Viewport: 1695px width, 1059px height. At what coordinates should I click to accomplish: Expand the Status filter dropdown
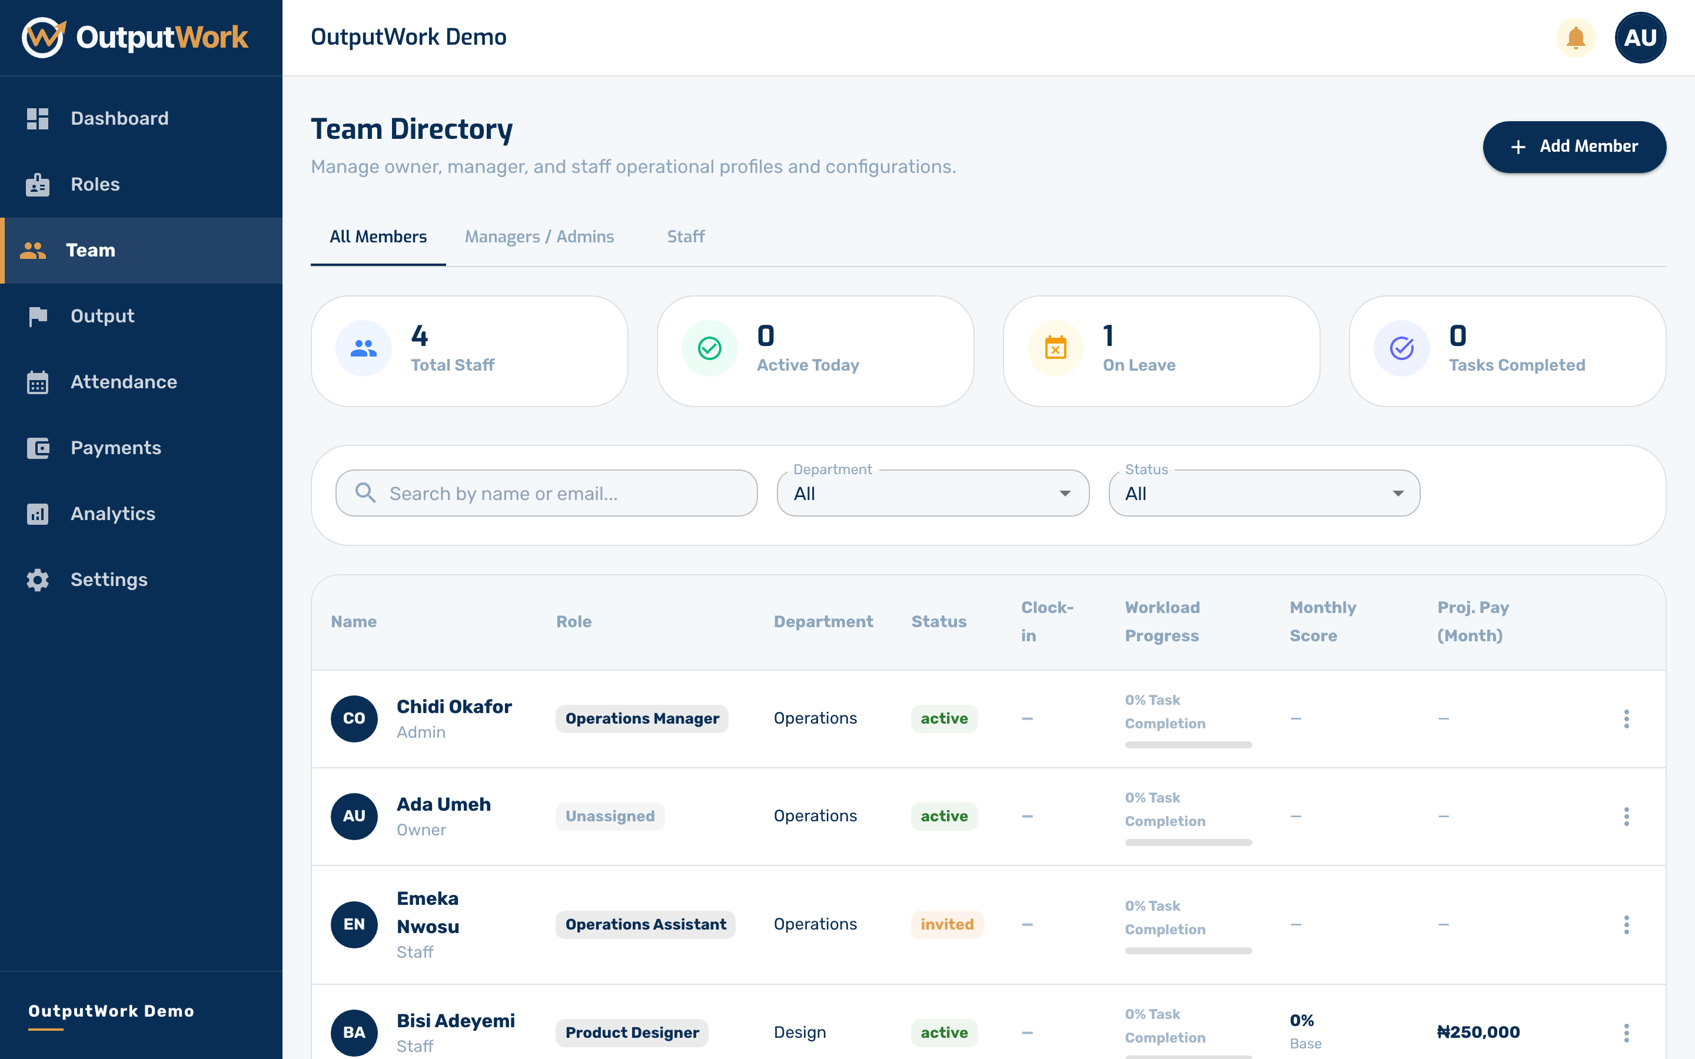[x=1264, y=493]
